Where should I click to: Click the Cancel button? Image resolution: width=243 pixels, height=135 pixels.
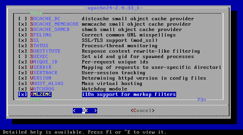(x=142, y=111)
